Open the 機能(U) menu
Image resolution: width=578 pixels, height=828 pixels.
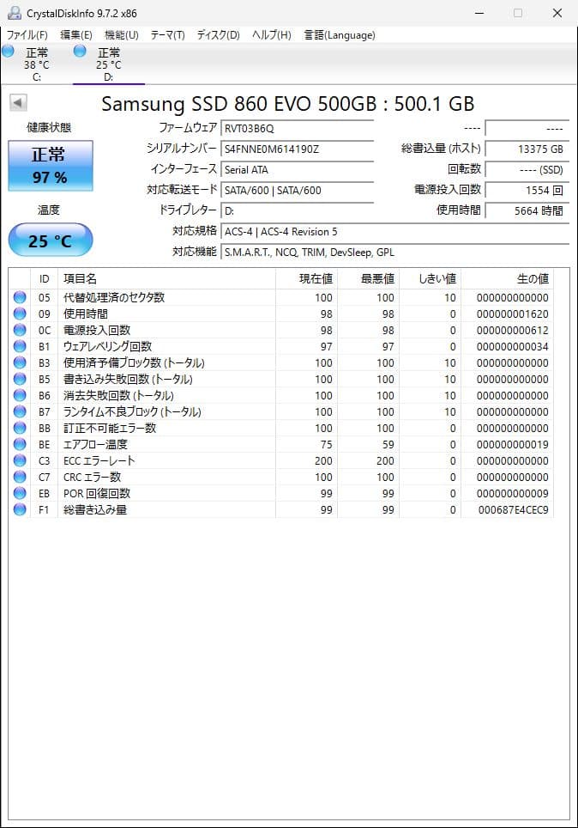pyautogui.click(x=121, y=35)
